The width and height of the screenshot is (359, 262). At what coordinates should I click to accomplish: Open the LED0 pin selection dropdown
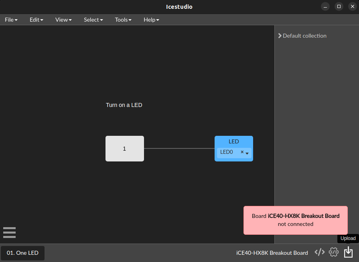(247, 153)
